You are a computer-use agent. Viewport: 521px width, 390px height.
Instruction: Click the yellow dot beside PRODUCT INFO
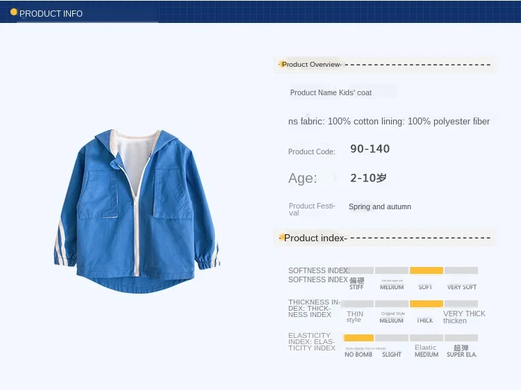(14, 12)
